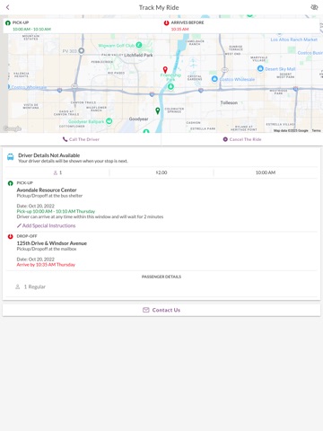Click the red drop-off pin on the map

[165, 70]
